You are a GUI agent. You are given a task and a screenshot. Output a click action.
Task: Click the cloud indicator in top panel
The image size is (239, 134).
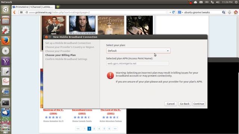click(195, 2)
